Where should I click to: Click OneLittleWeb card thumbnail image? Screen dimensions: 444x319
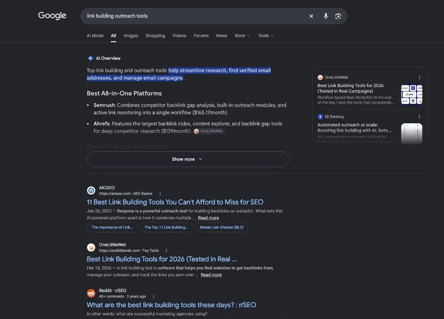pyautogui.click(x=412, y=94)
